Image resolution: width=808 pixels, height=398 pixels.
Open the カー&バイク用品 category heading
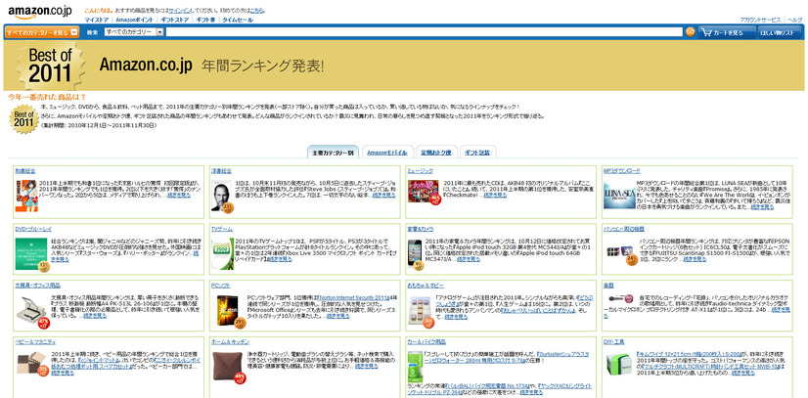pyautogui.click(x=426, y=341)
